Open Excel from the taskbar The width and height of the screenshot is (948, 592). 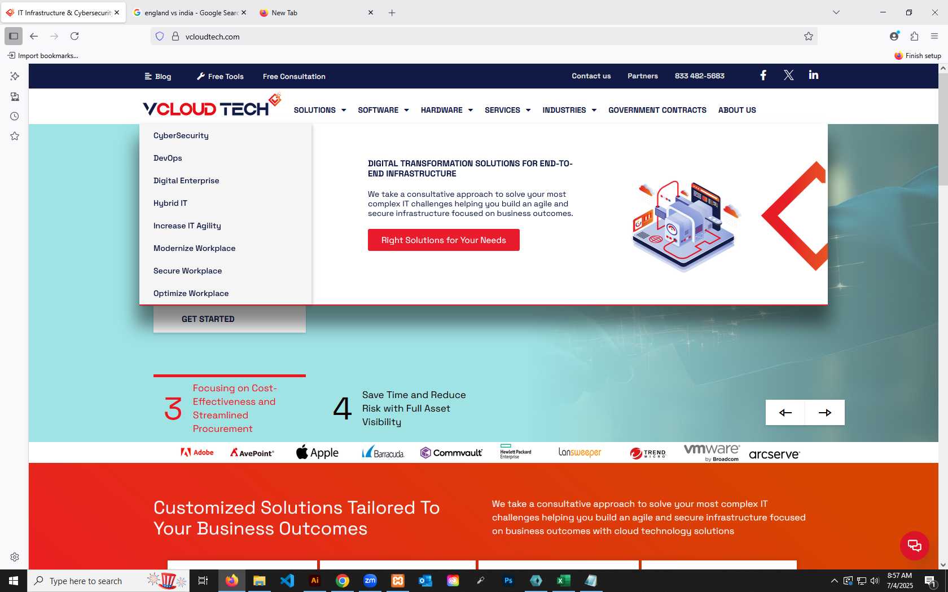563,581
